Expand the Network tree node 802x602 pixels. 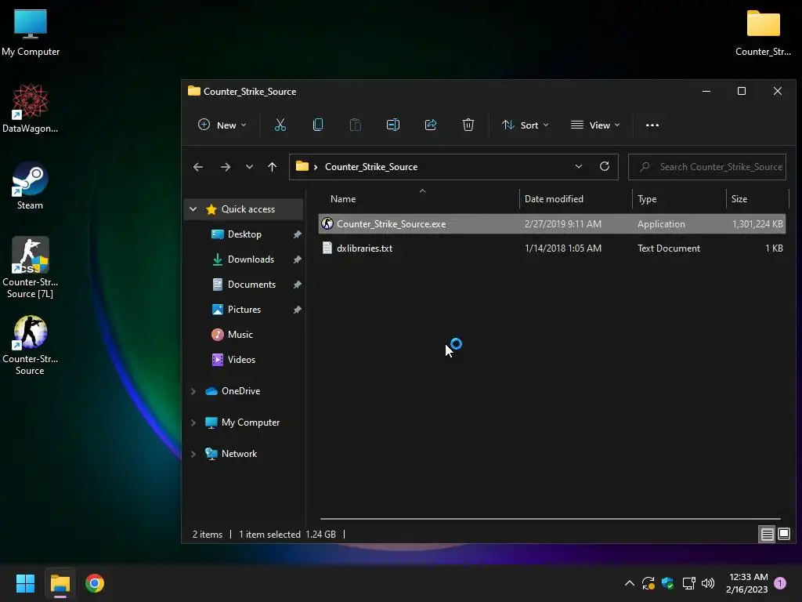[193, 454]
